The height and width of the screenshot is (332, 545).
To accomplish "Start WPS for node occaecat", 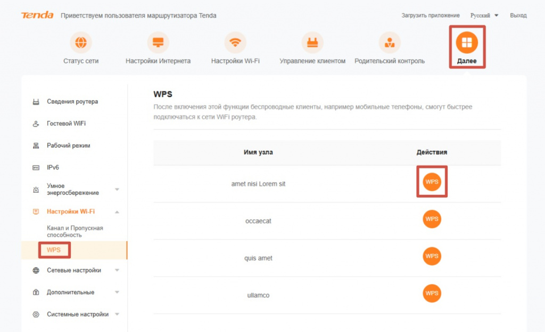I will pos(432,219).
